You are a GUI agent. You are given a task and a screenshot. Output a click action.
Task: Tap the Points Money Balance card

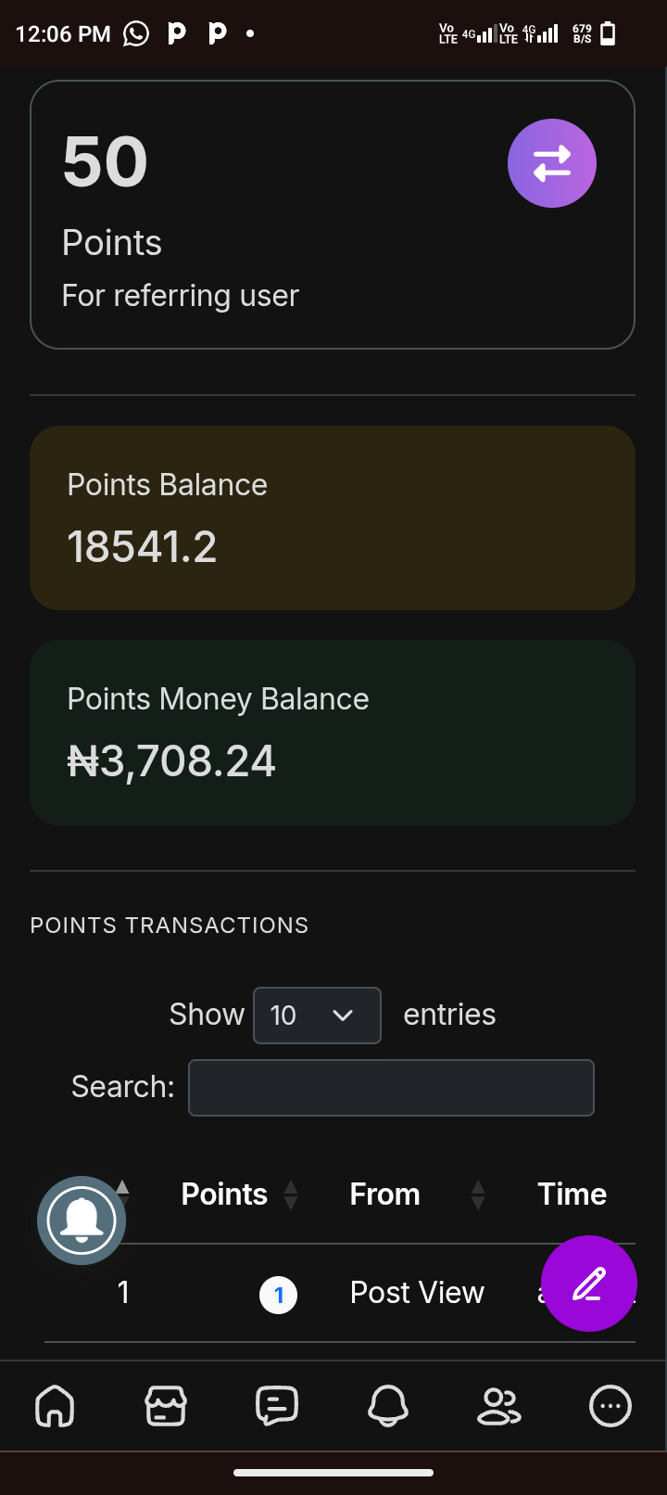coord(333,732)
